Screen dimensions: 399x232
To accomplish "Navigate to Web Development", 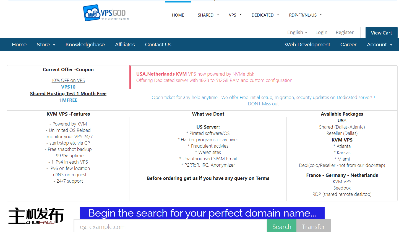I will [x=307, y=45].
